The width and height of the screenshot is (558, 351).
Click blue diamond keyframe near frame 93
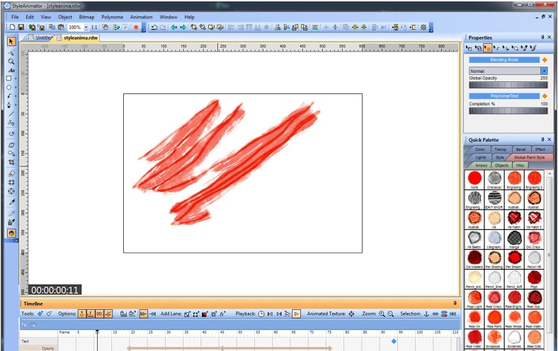[394, 341]
